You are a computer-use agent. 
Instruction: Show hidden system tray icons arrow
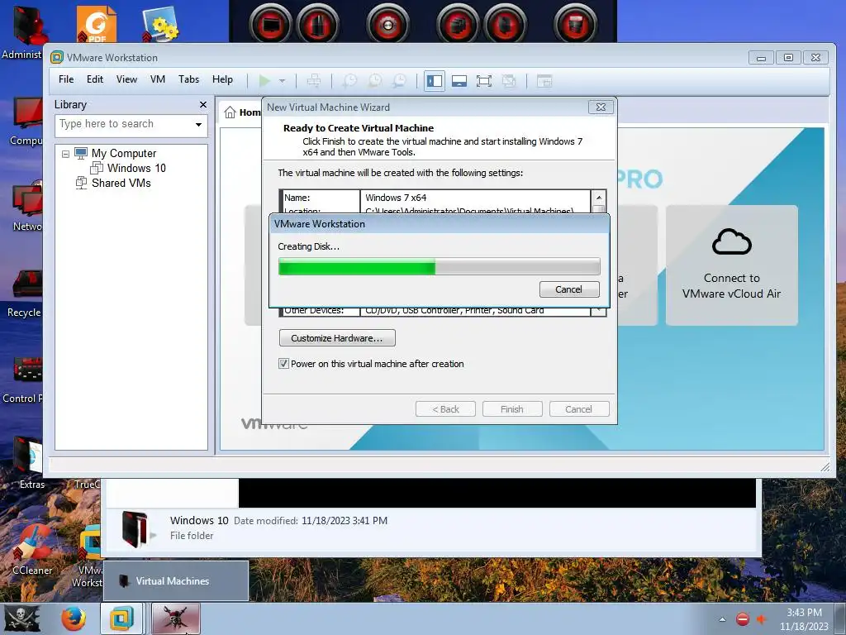coord(722,619)
